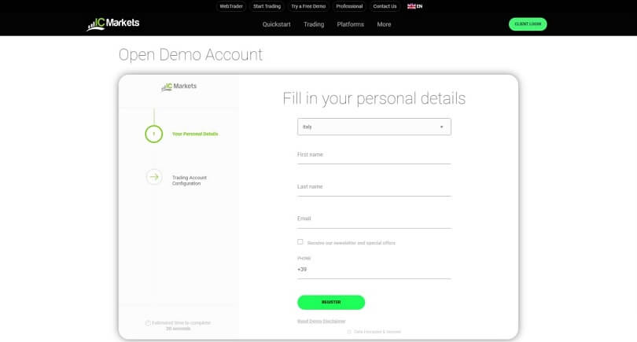The width and height of the screenshot is (637, 342).
Task: Select Your Personal Details step label
Action: pyautogui.click(x=195, y=134)
